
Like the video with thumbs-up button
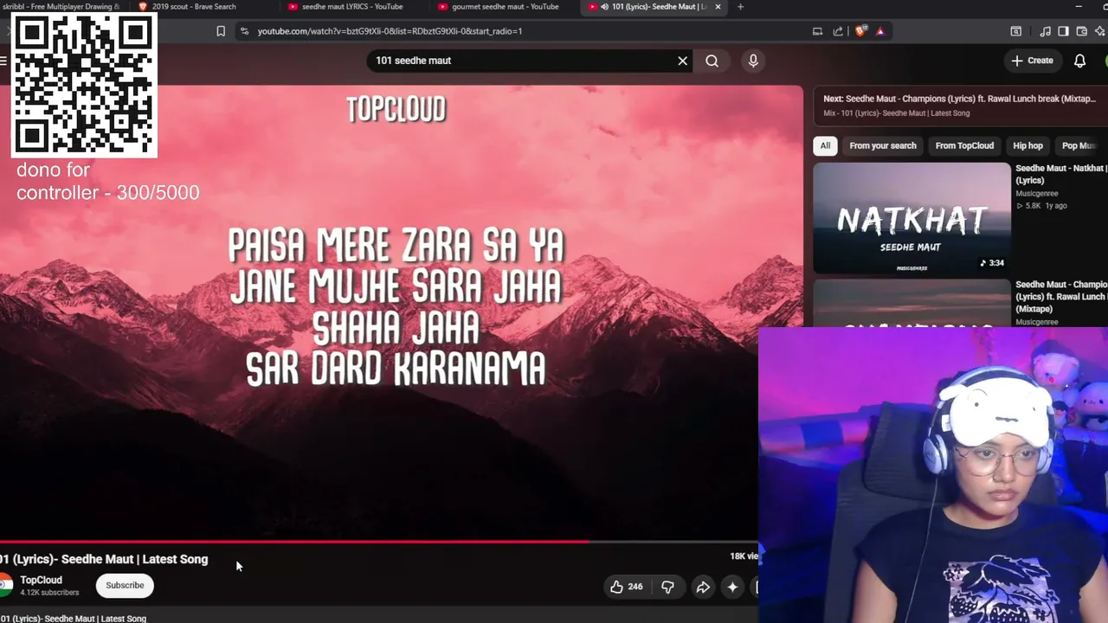[x=626, y=587]
